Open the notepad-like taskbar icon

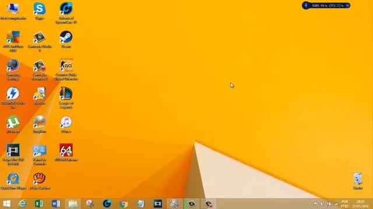click(140, 204)
